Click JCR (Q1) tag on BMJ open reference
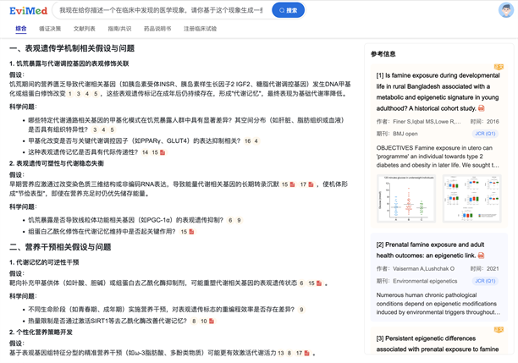518x363 pixels. 485,134
